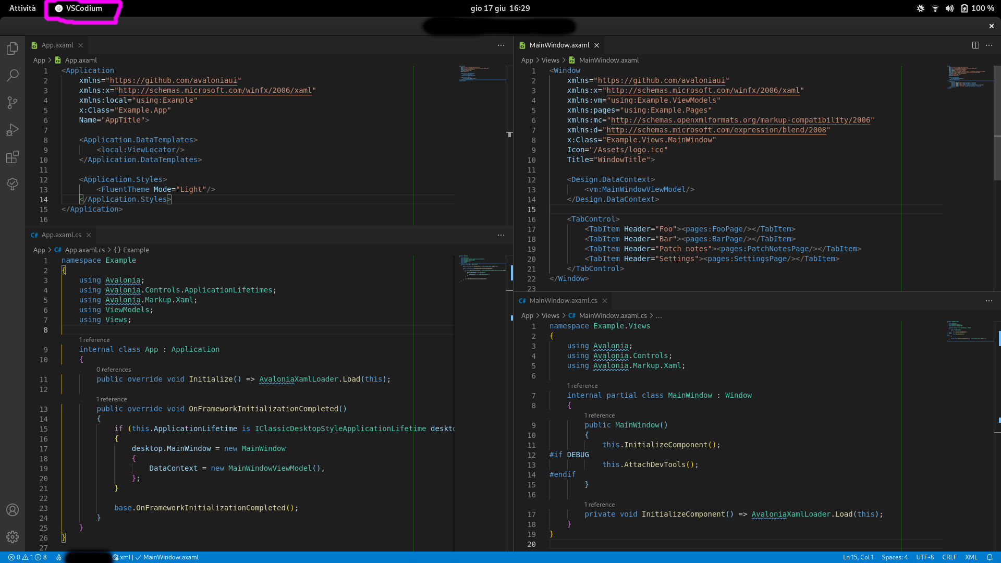Click split editor right icon
The height and width of the screenshot is (563, 1001).
[x=975, y=45]
